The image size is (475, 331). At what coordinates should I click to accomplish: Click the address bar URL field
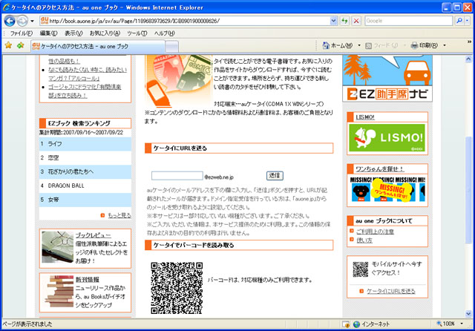click(185, 21)
